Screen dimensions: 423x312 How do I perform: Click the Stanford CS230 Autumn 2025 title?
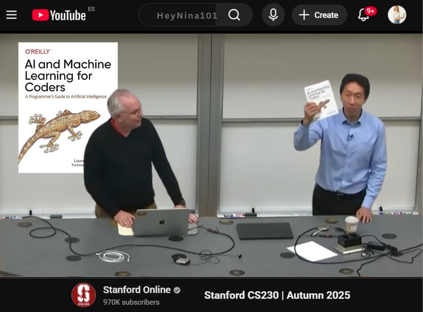pos(277,295)
